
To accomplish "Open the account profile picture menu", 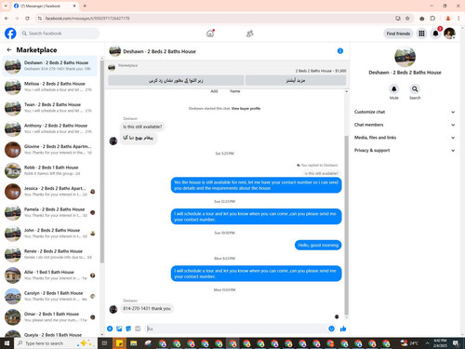I will [449, 34].
